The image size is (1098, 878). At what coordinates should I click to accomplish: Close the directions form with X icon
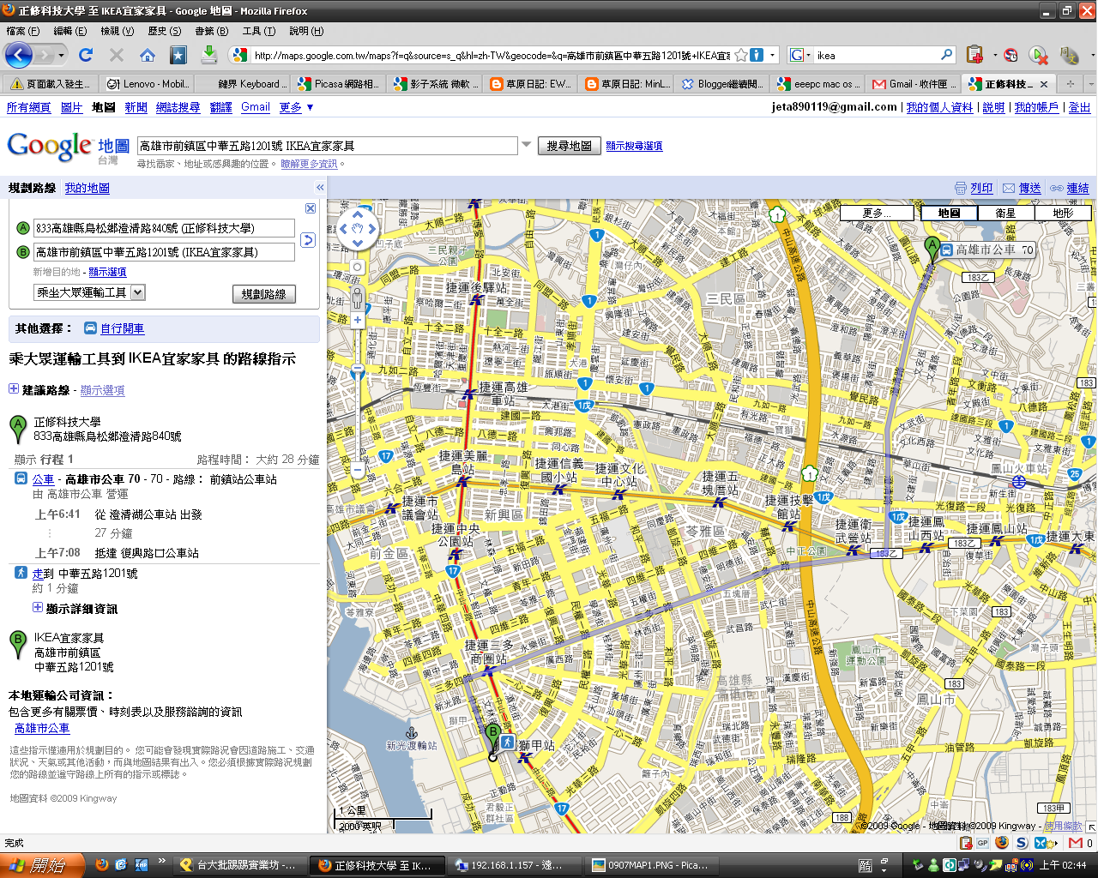311,208
